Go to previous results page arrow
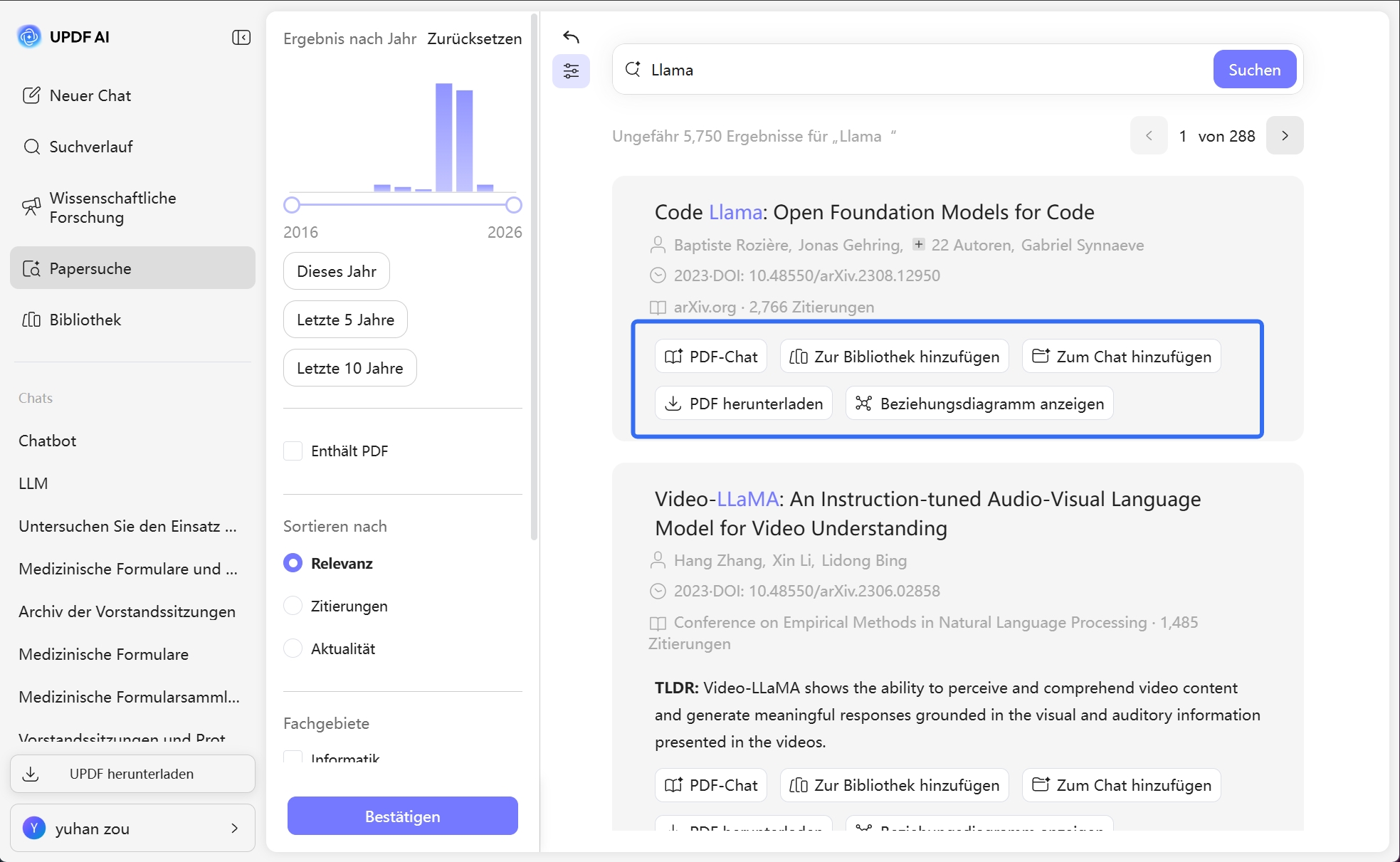This screenshot has width=1400, height=862. coord(1149,135)
